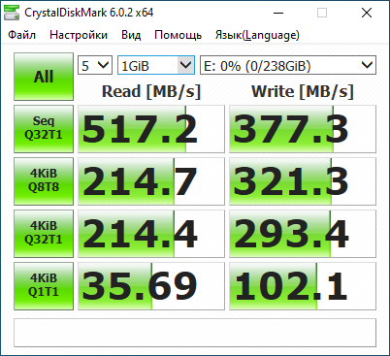
Task: Click the Seq write result 377.3
Action: coord(303,129)
